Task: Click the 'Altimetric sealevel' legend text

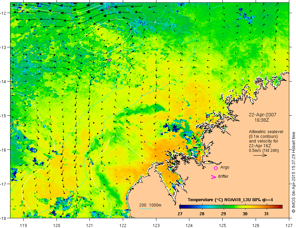Action: coord(266,132)
